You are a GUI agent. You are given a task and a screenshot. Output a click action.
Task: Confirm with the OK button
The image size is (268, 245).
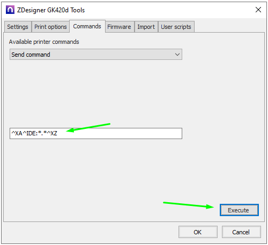[198, 232]
